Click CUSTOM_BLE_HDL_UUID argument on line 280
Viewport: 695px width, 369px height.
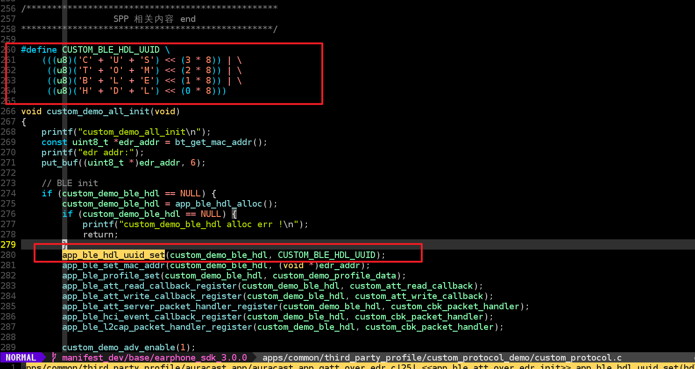(x=326, y=255)
